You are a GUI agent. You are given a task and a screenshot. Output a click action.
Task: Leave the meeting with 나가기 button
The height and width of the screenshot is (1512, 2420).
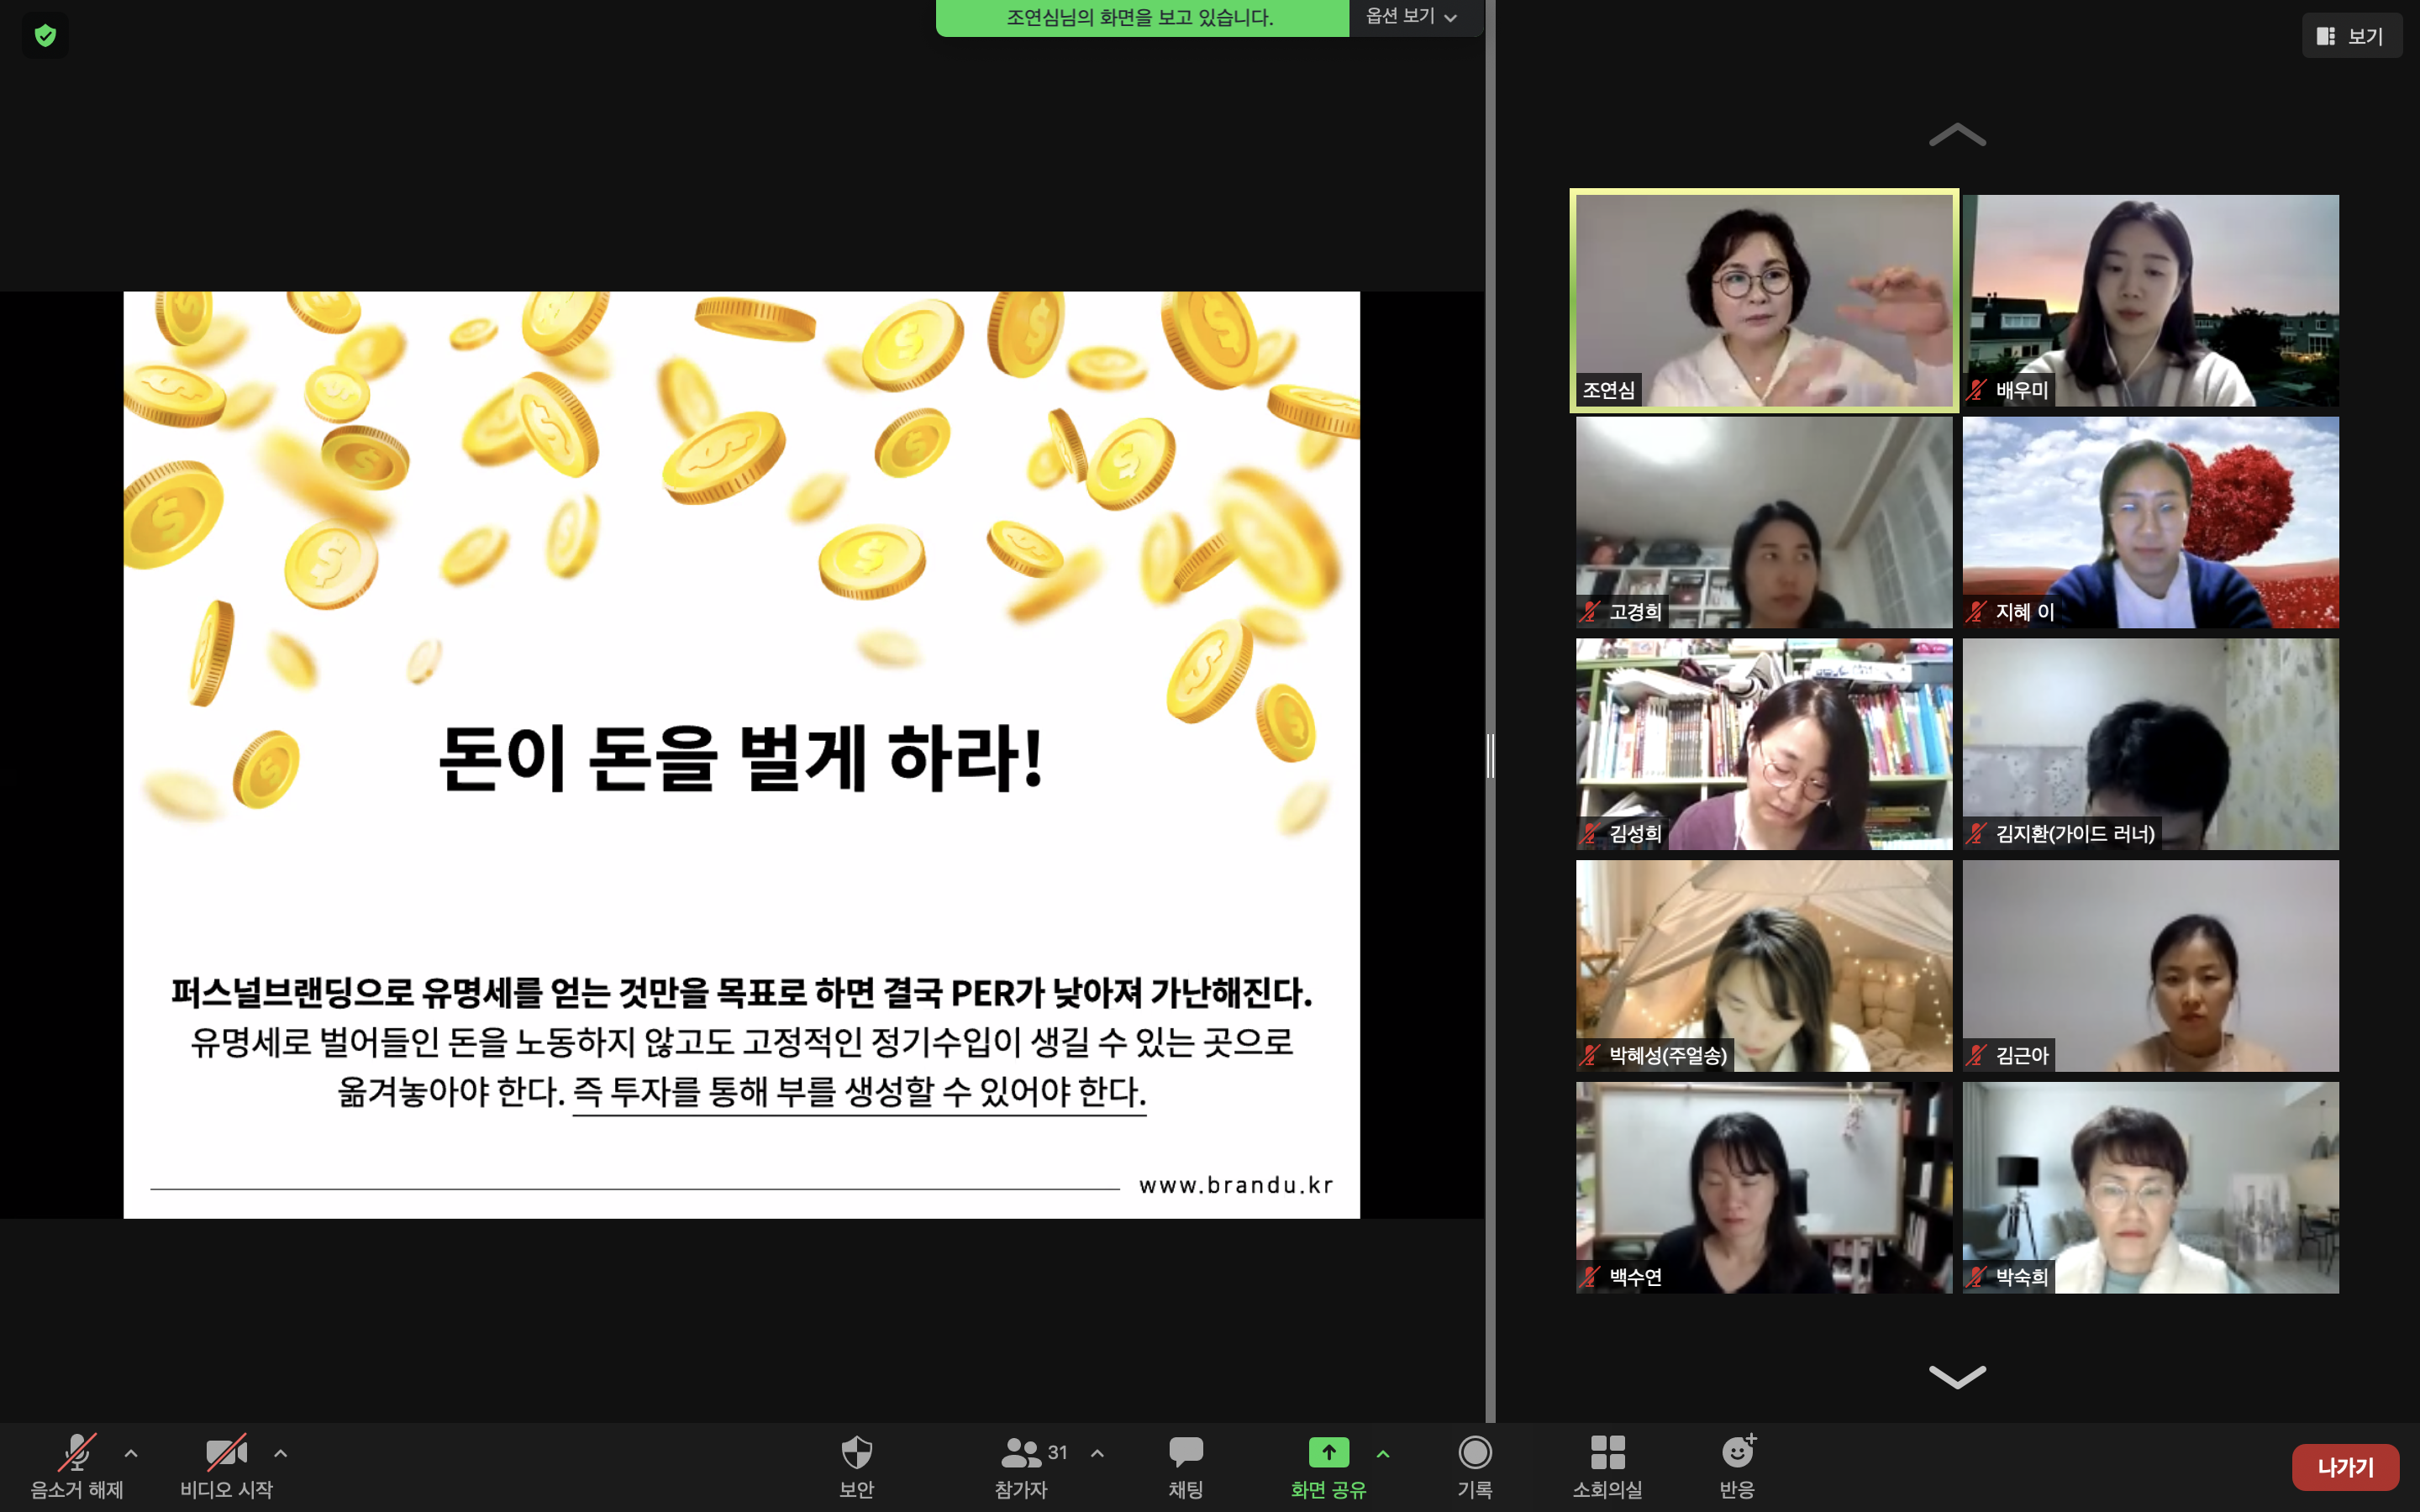tap(2344, 1467)
